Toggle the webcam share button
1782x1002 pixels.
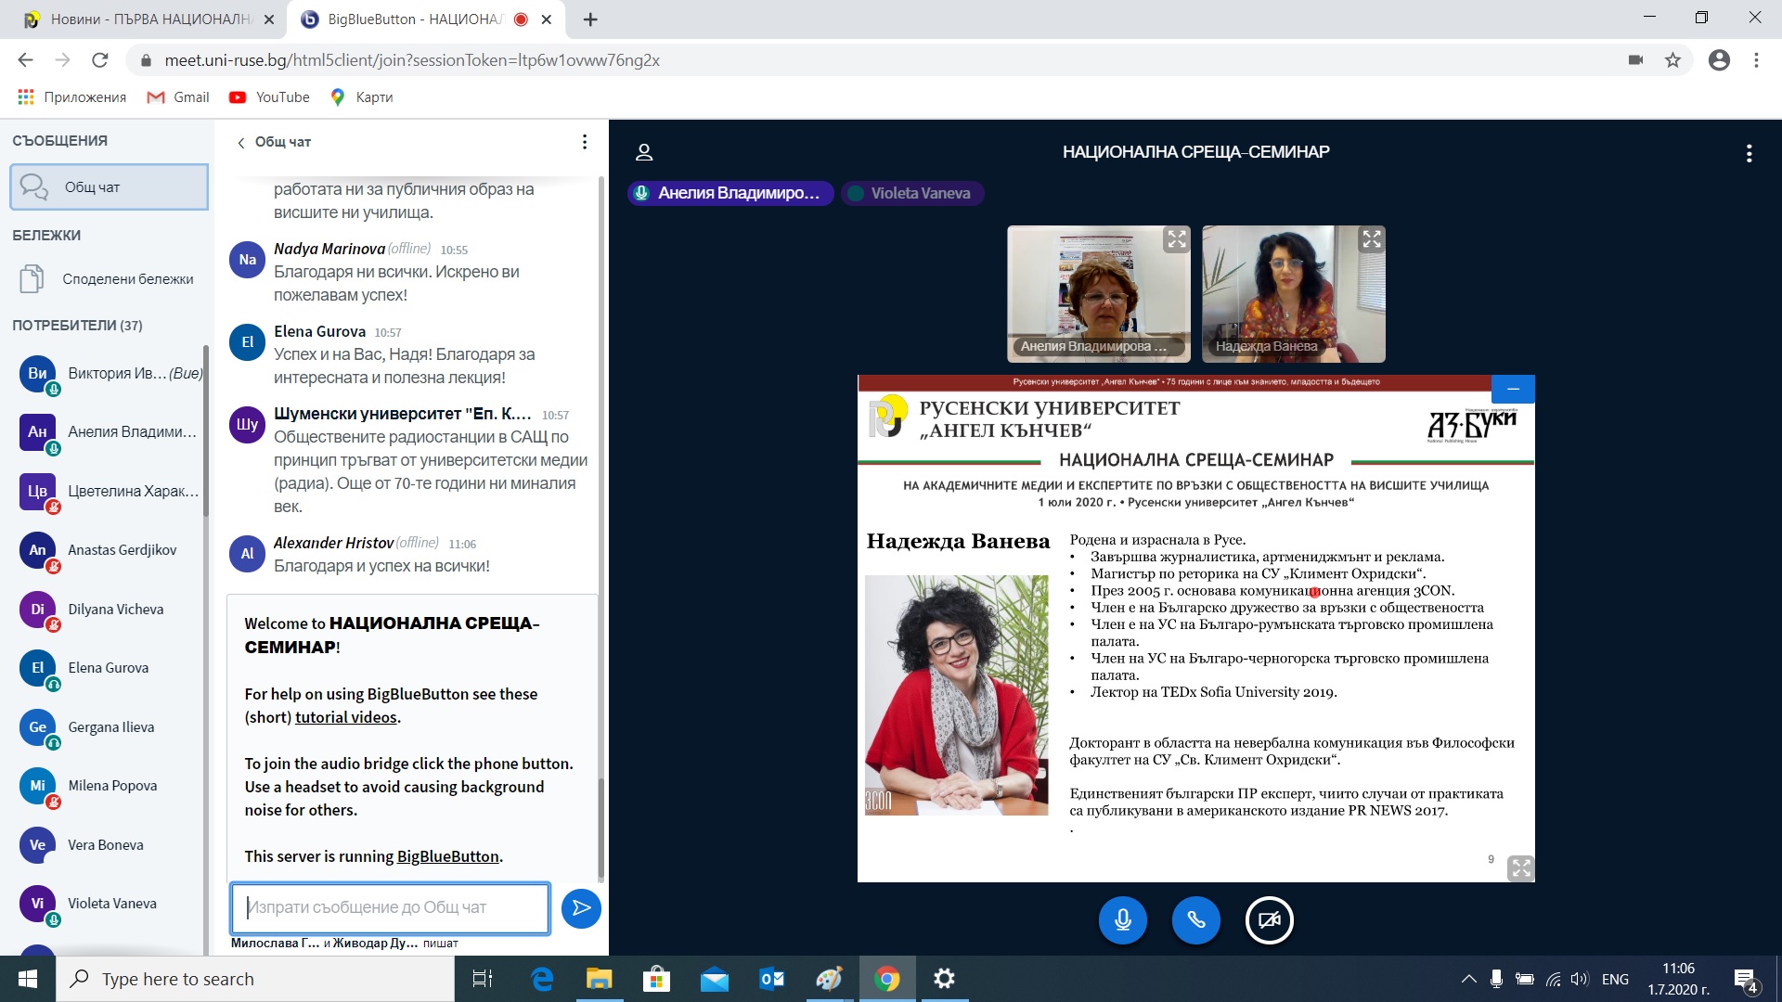click(1269, 920)
